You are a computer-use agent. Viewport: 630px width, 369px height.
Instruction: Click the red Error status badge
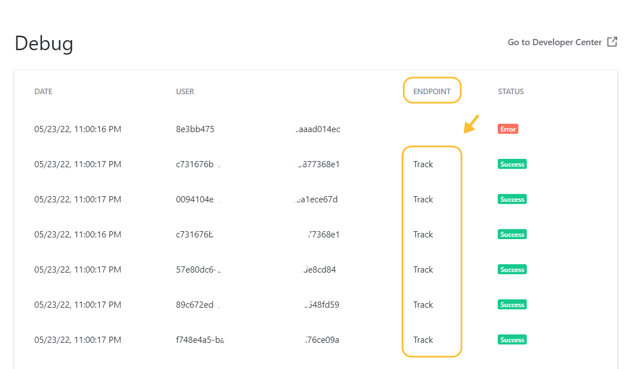pos(508,129)
